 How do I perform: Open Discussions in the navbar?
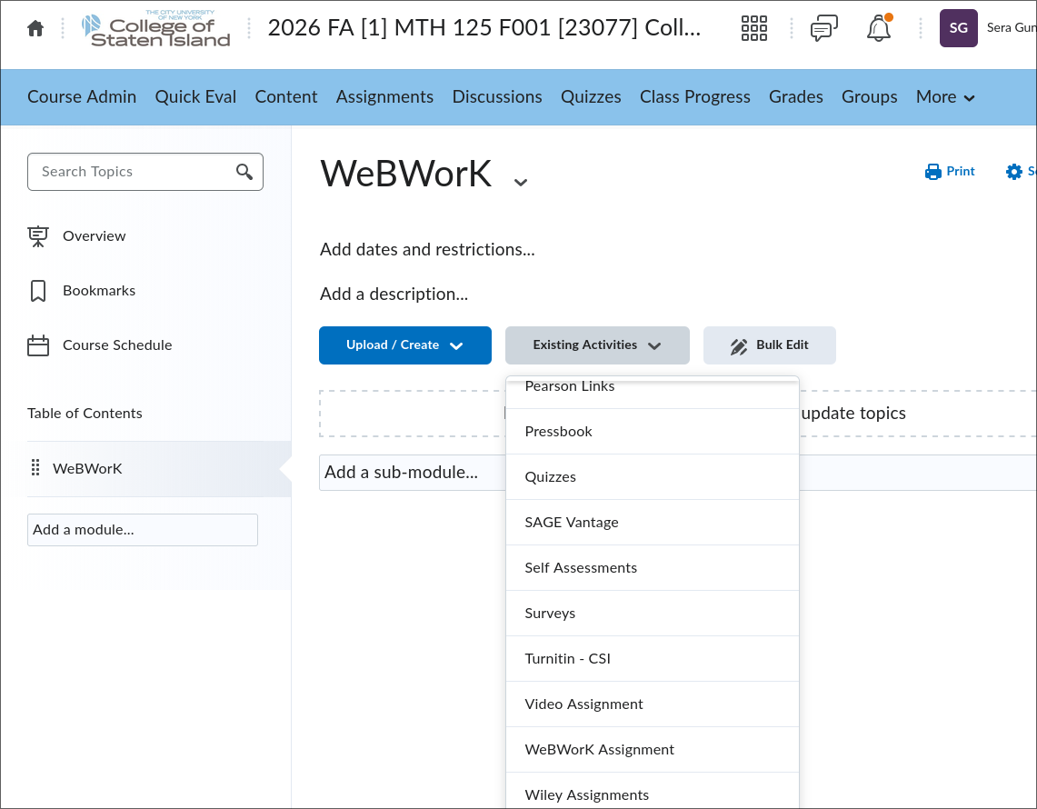coord(497,97)
